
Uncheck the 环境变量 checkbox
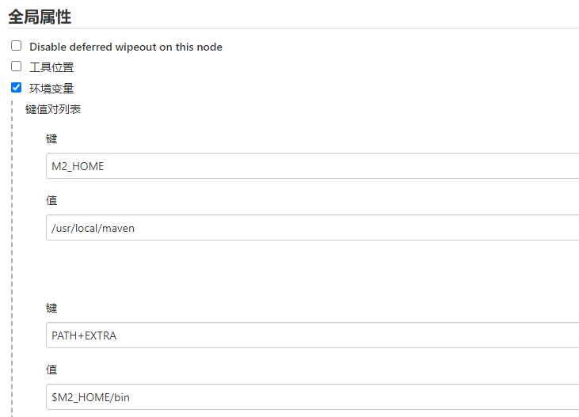click(17, 88)
